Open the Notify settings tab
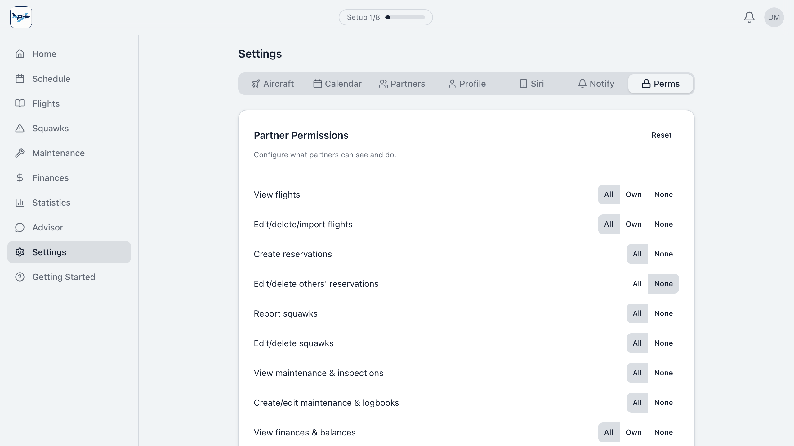The height and width of the screenshot is (446, 794). [596, 84]
